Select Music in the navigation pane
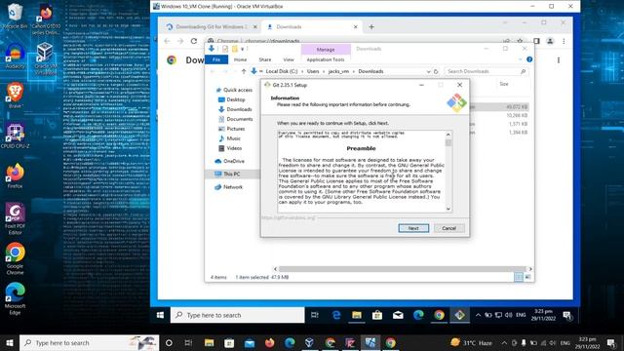Screen dimensions: 624x351 click(233, 138)
